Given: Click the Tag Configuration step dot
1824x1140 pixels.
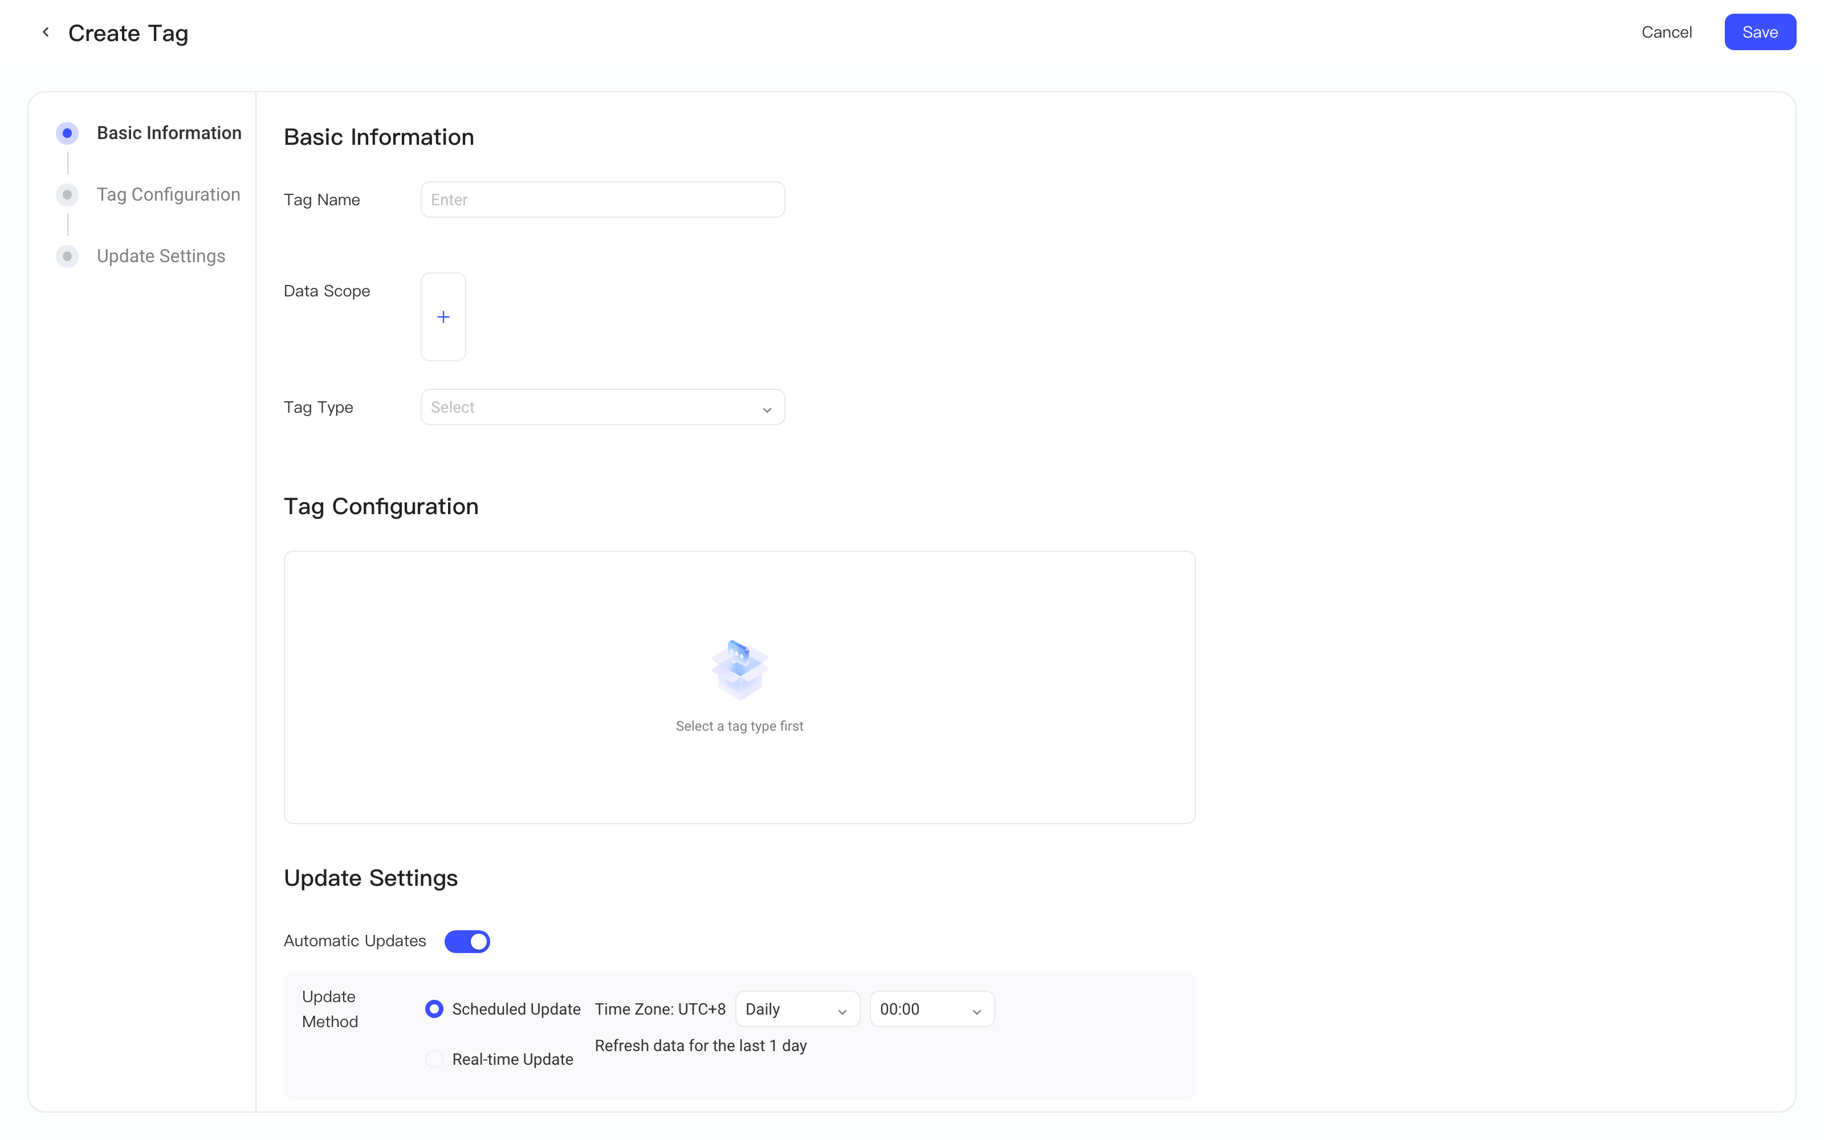Looking at the screenshot, I should tap(67, 196).
